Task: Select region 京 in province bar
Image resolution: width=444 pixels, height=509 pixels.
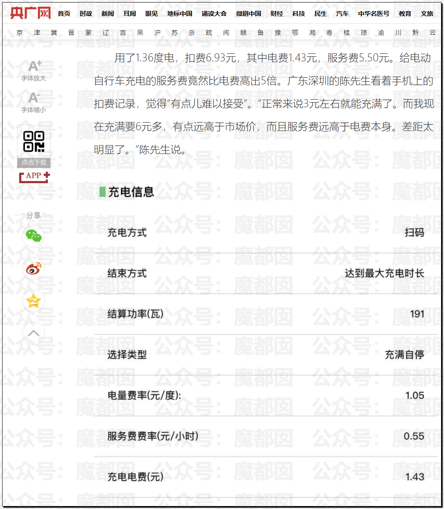Action: tap(20, 33)
